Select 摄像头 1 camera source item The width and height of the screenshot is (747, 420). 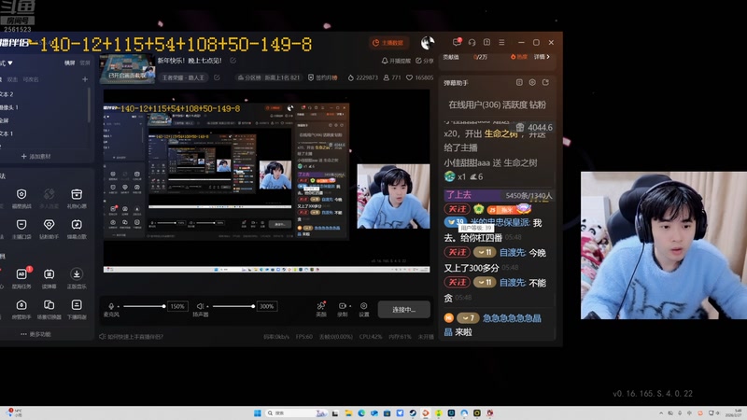pos(9,107)
